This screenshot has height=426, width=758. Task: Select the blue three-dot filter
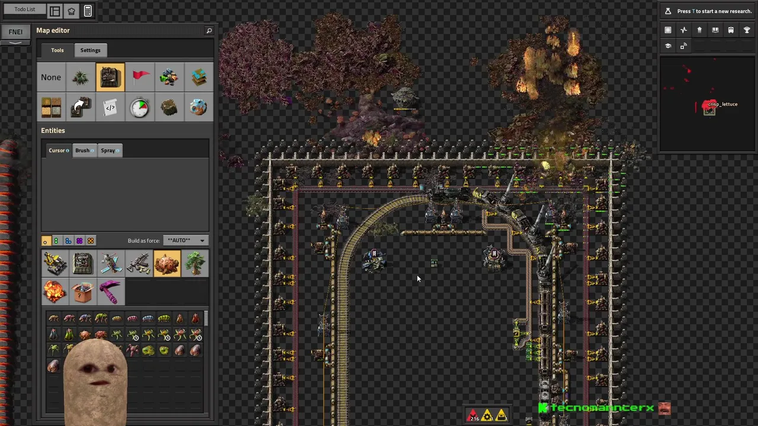(68, 241)
